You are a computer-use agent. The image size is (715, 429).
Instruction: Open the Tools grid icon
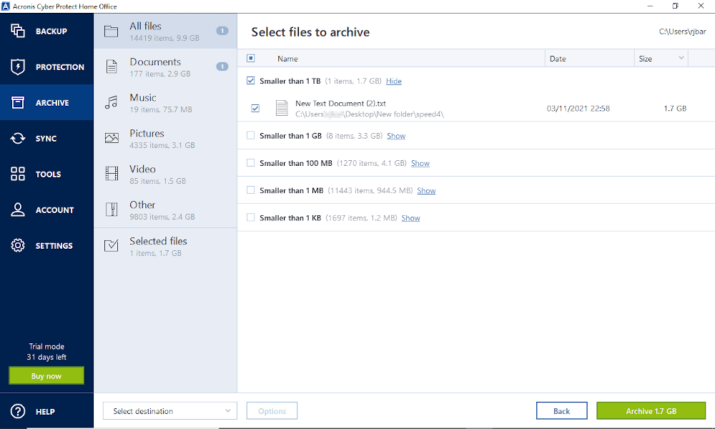[18, 174]
